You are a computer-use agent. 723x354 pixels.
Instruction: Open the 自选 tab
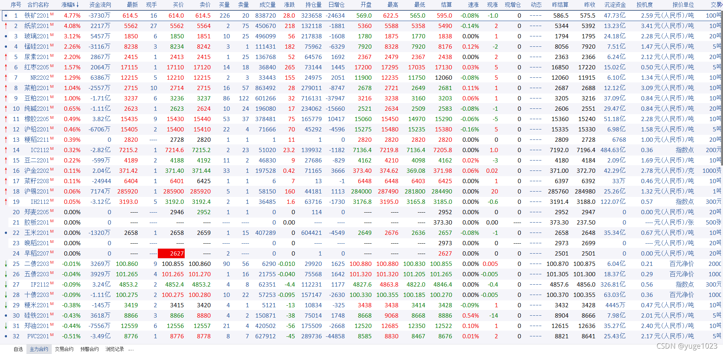click(x=18, y=349)
